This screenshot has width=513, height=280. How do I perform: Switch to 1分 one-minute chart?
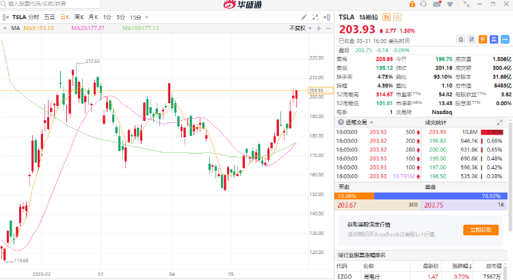pos(107,17)
